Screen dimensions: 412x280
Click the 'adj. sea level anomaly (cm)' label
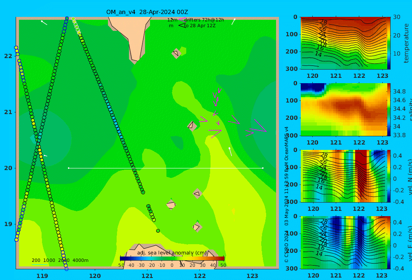pos(172,253)
